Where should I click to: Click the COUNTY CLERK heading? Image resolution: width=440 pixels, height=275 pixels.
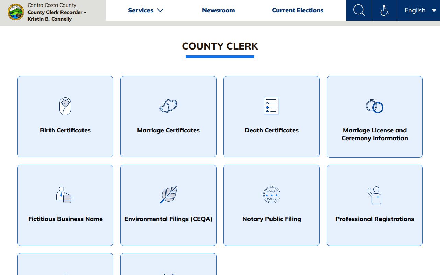pyautogui.click(x=220, y=46)
